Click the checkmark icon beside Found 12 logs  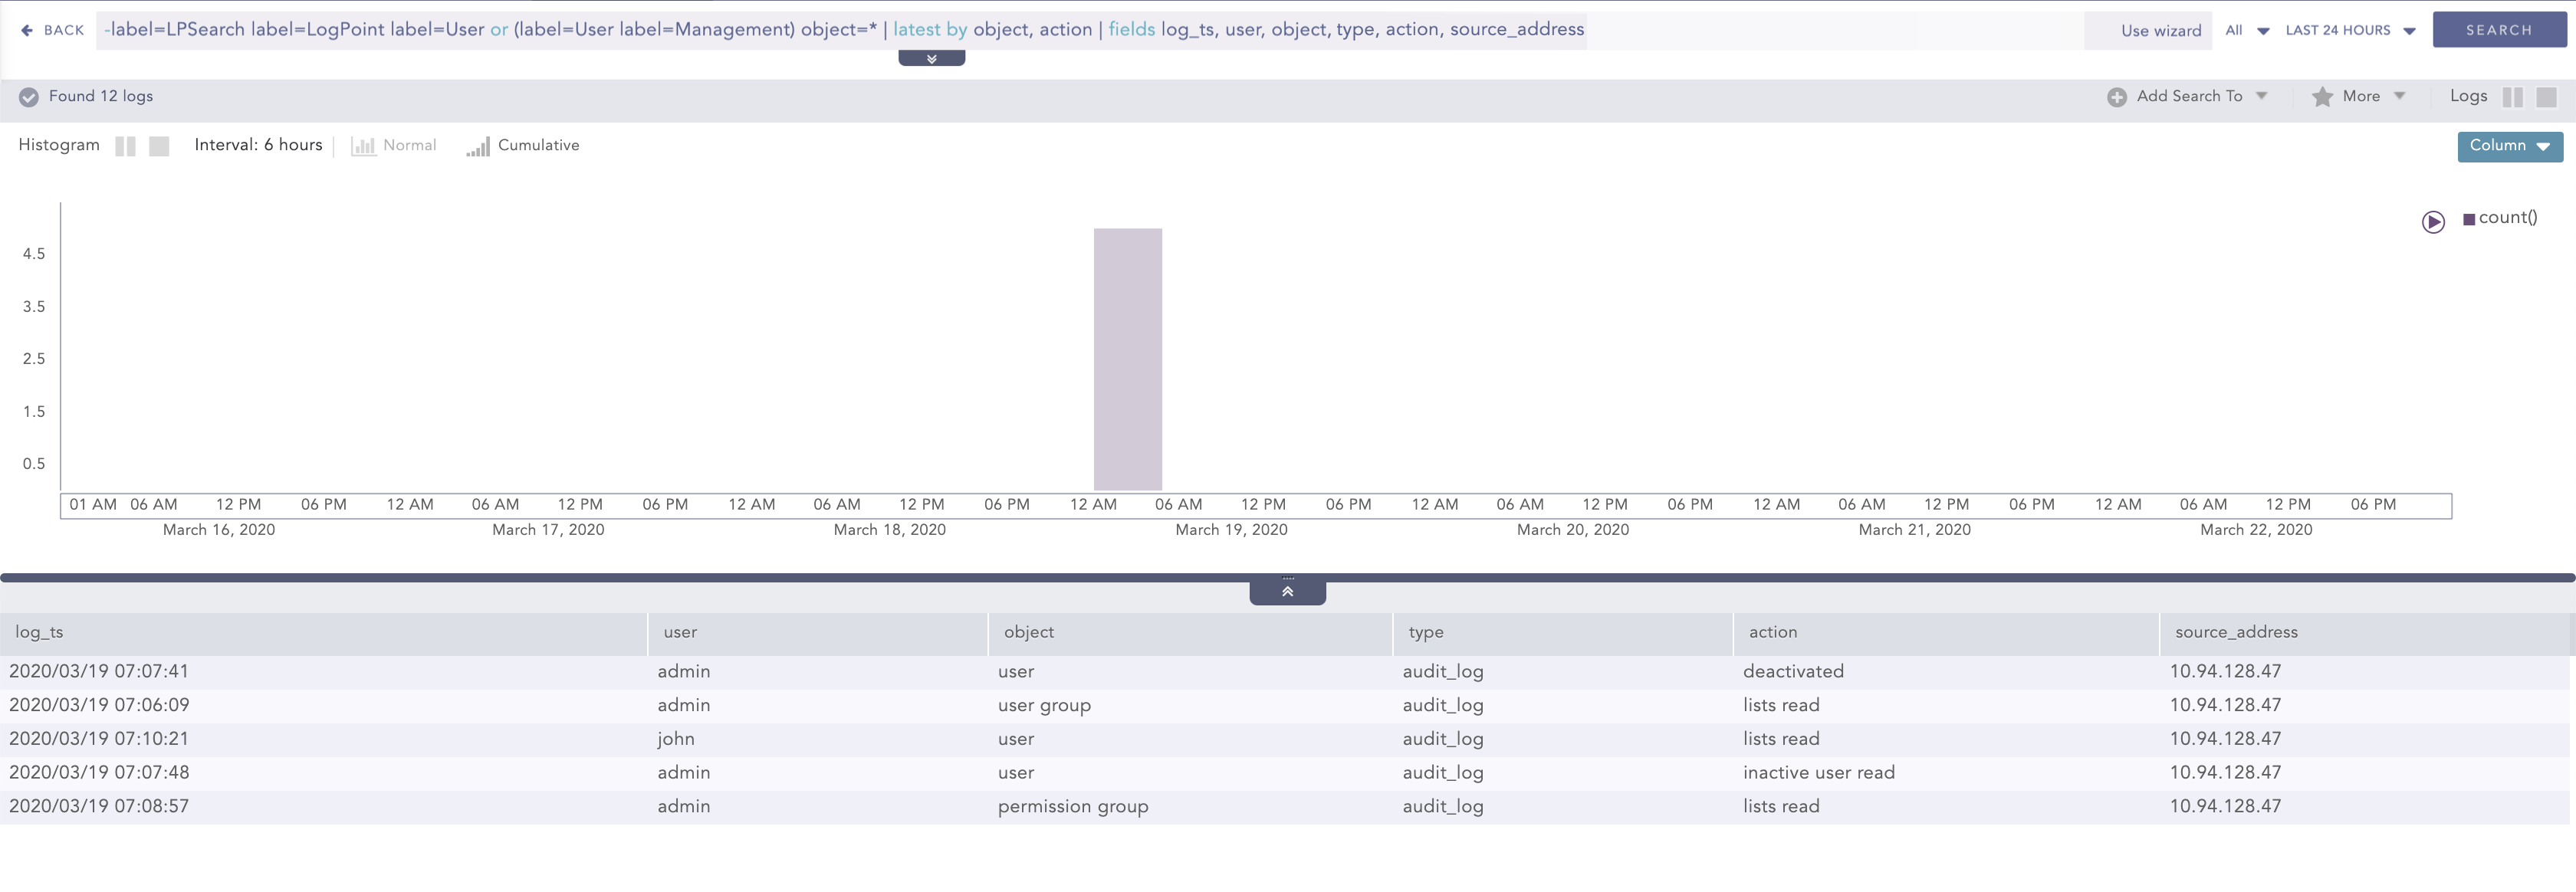coord(29,97)
